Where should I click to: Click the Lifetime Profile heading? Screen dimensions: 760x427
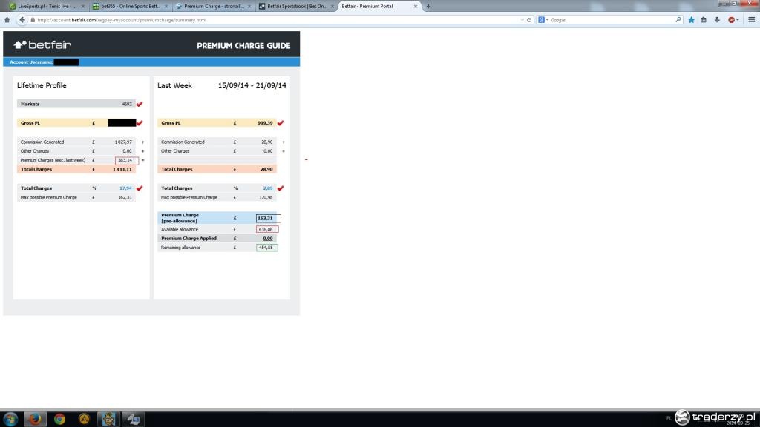tap(42, 86)
